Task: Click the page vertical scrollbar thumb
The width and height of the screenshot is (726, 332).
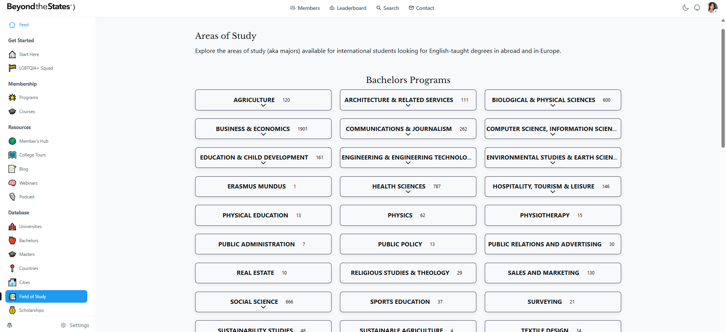Action: [723, 88]
